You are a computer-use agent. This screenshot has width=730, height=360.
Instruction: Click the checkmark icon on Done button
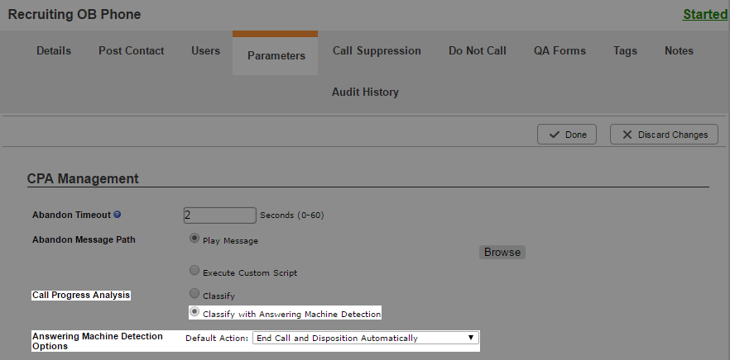(x=554, y=135)
